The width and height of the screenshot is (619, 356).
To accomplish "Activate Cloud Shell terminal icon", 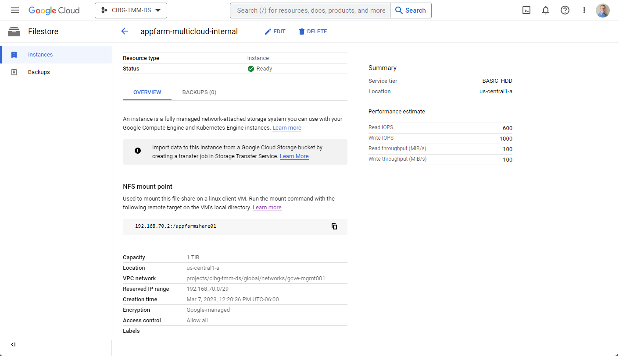I will [x=526, y=11].
